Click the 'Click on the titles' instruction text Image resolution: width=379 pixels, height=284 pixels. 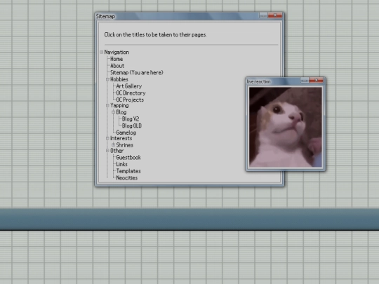155,35
